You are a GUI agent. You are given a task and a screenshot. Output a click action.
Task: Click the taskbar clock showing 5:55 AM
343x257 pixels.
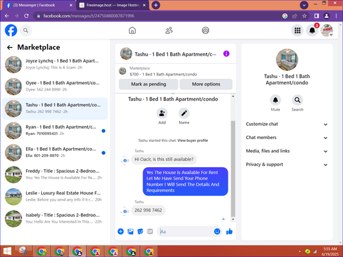tap(330, 252)
